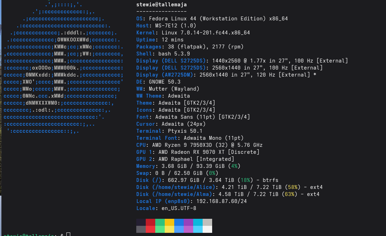Click the white swatch in bottom row
Screen dimensions: 386x236
[x=207, y=229]
